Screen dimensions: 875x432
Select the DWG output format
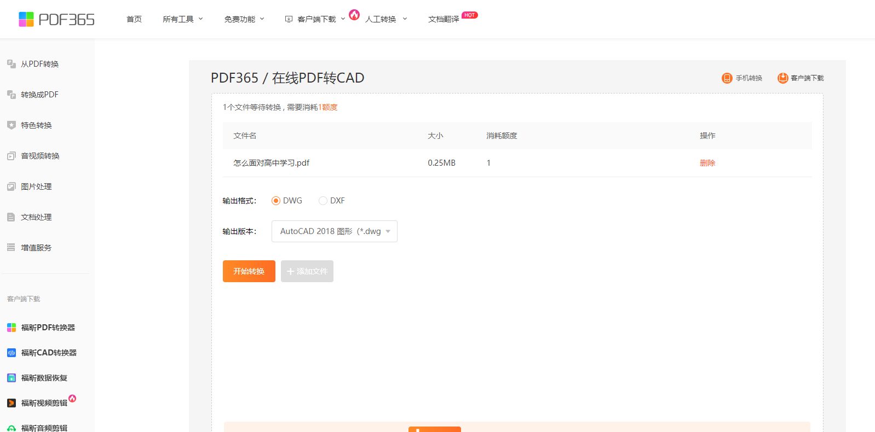(276, 201)
